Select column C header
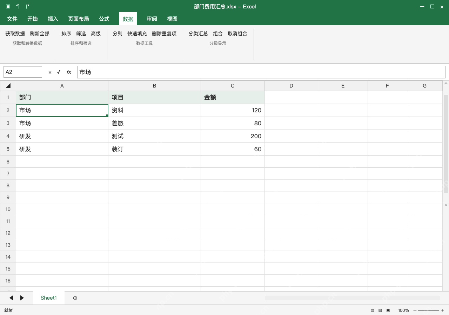Viewport: 449px width, 315px height. [233, 86]
